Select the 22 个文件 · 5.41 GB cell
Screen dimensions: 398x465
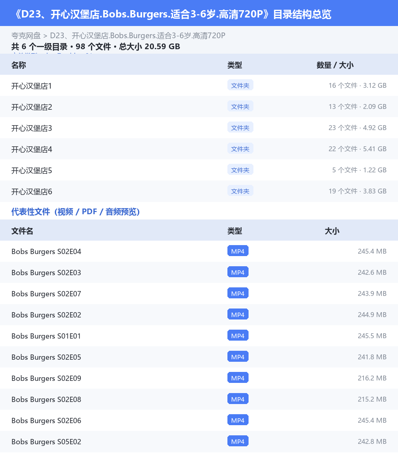(x=357, y=149)
